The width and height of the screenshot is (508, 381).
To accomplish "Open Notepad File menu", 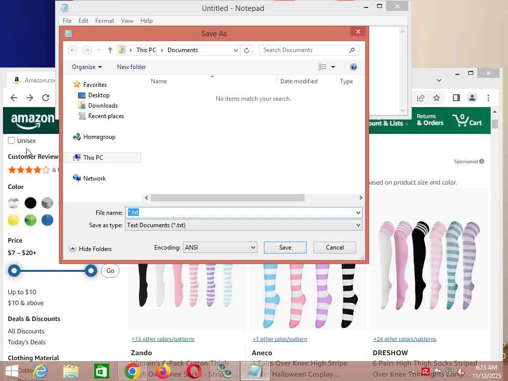I will 67,21.
